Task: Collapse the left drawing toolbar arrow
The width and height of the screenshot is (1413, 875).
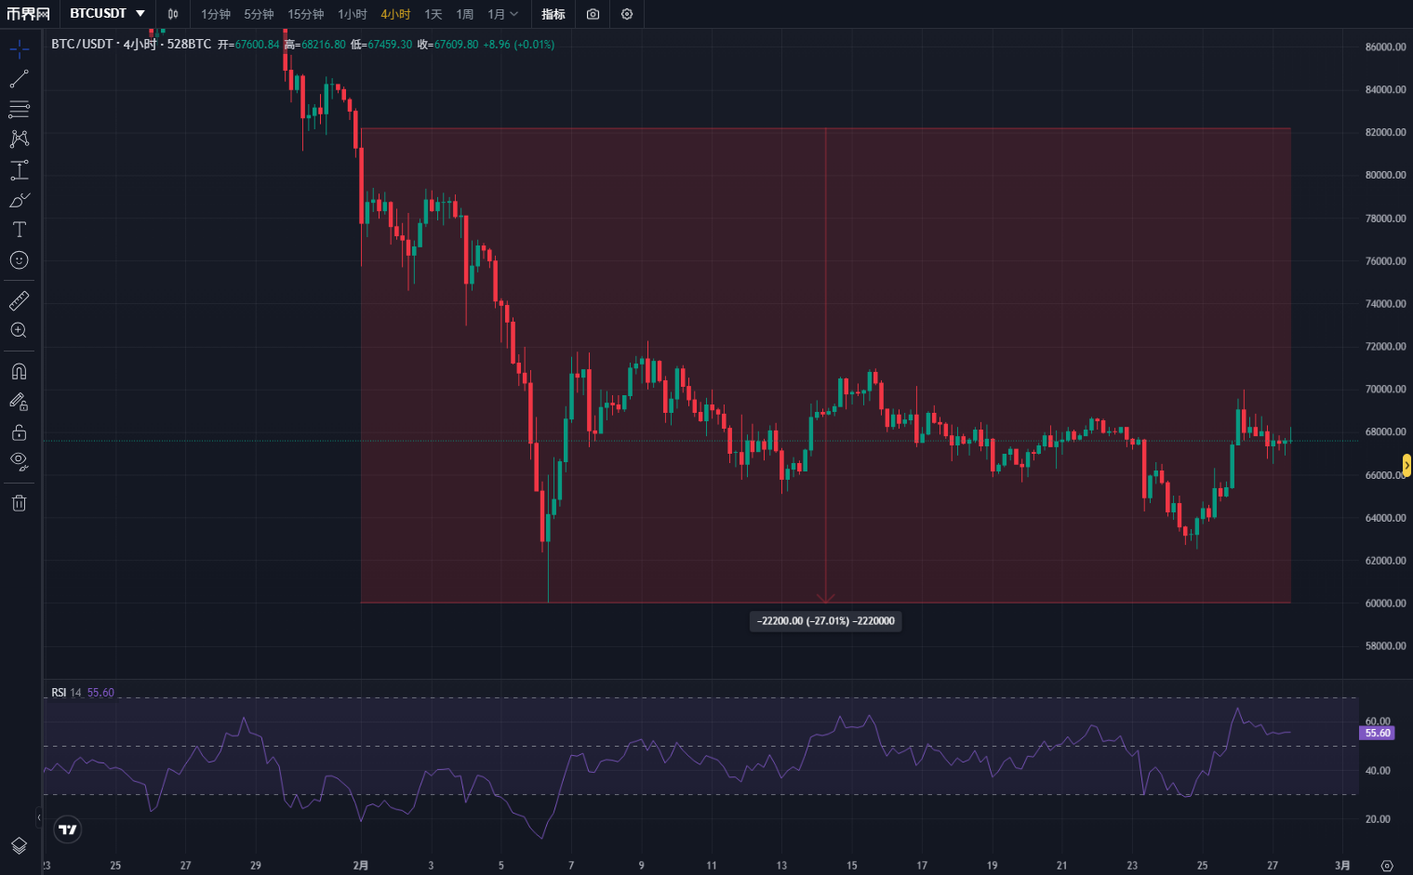Action: pos(39,818)
